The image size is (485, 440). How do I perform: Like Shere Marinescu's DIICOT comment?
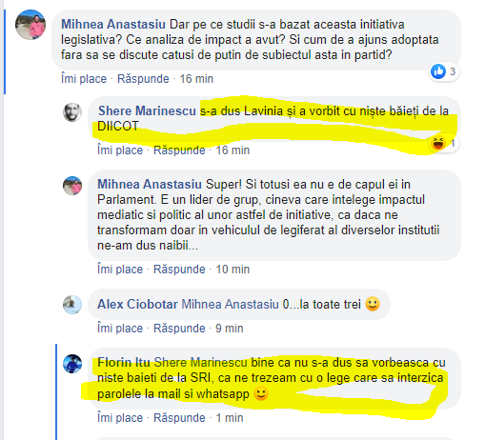click(x=120, y=150)
